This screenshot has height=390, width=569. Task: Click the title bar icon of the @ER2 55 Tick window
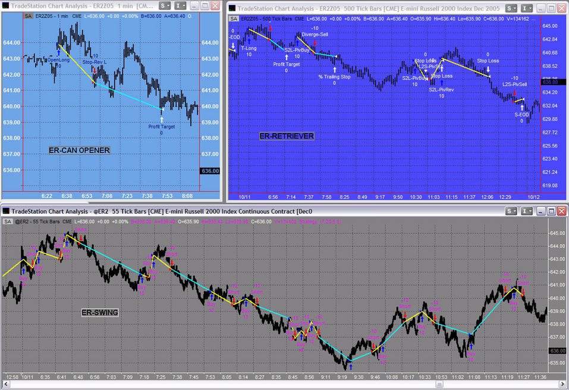[5, 211]
